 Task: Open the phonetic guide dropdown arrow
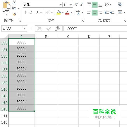[82, 12]
